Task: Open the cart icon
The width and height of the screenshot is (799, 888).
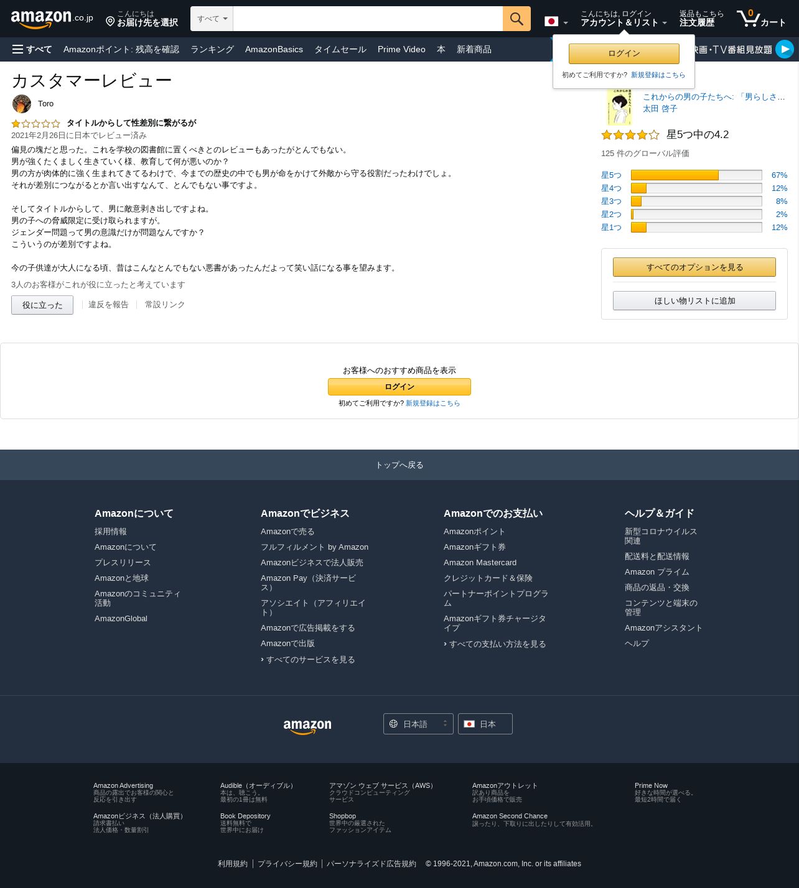Action: click(x=761, y=19)
